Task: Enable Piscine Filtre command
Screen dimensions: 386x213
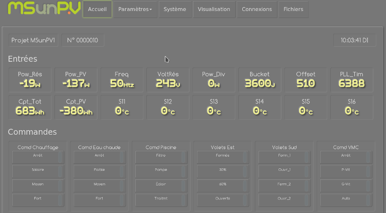Action: [161, 156]
